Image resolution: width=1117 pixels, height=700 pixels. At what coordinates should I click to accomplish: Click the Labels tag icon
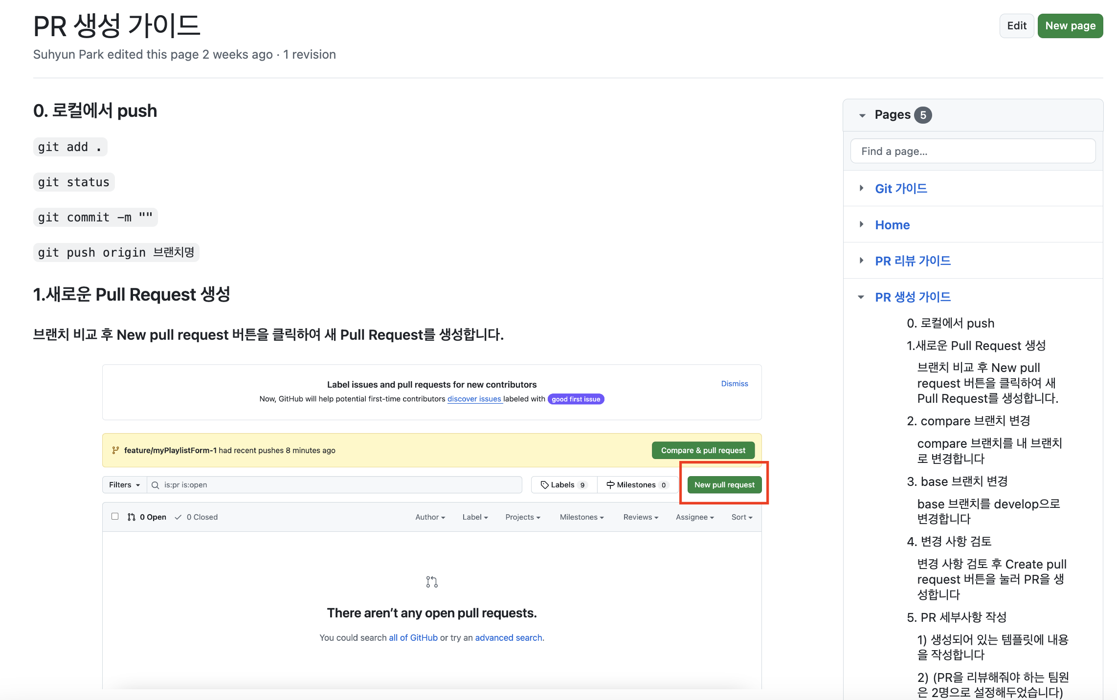click(x=544, y=485)
